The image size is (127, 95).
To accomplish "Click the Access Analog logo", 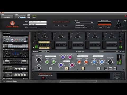I will [x=12, y=24].
